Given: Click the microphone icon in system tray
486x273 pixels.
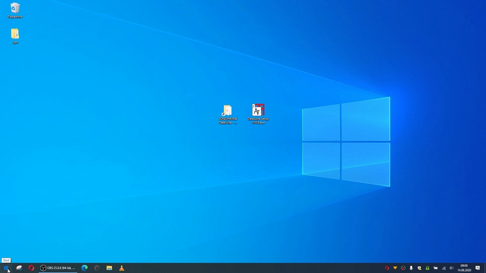Looking at the screenshot, I should tap(411, 268).
